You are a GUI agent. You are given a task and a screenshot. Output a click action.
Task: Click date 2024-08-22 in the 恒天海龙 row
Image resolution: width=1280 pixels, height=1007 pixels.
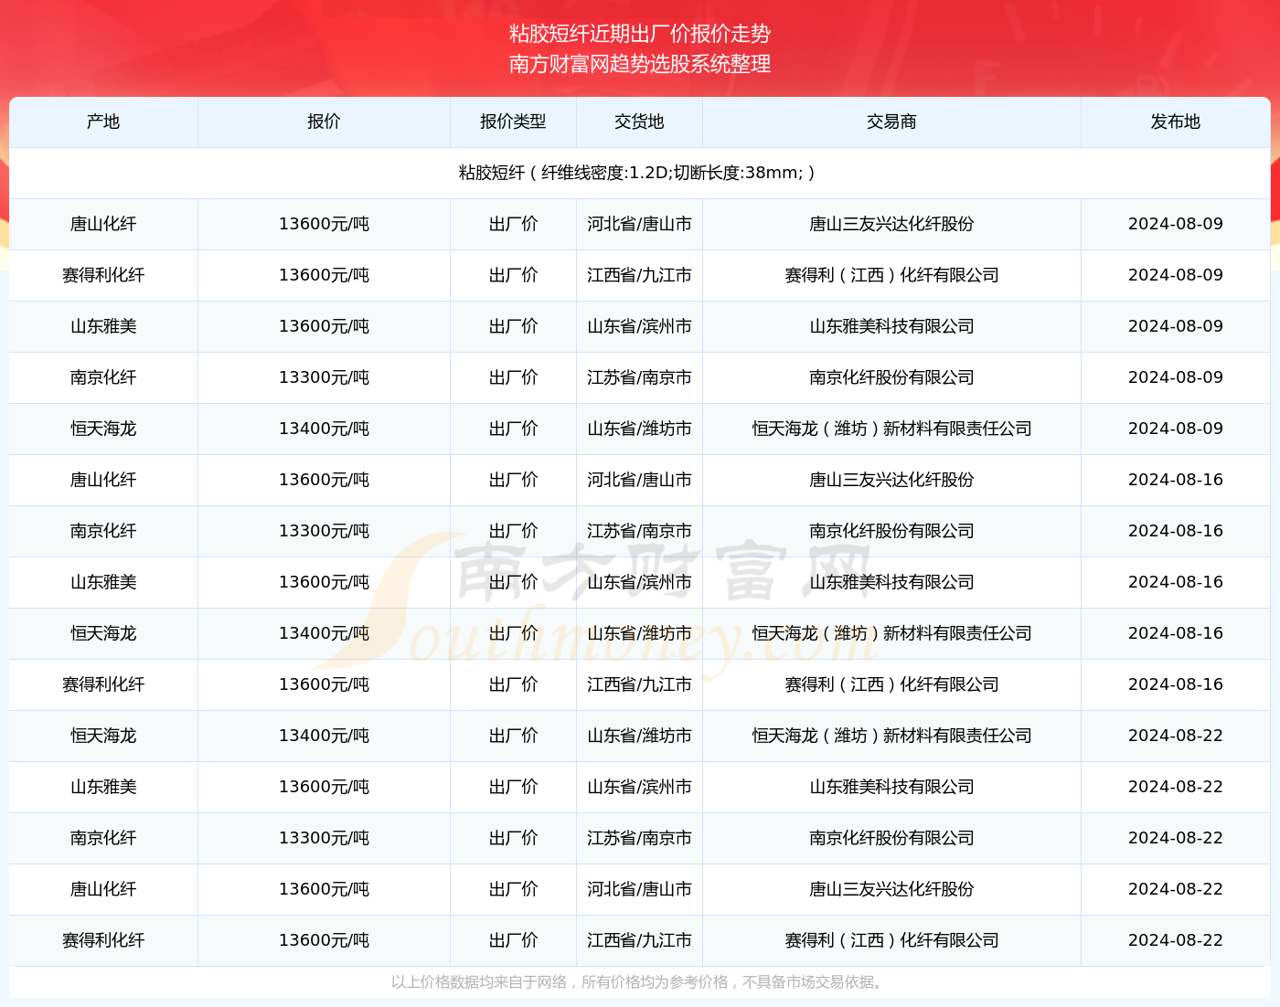point(1176,736)
